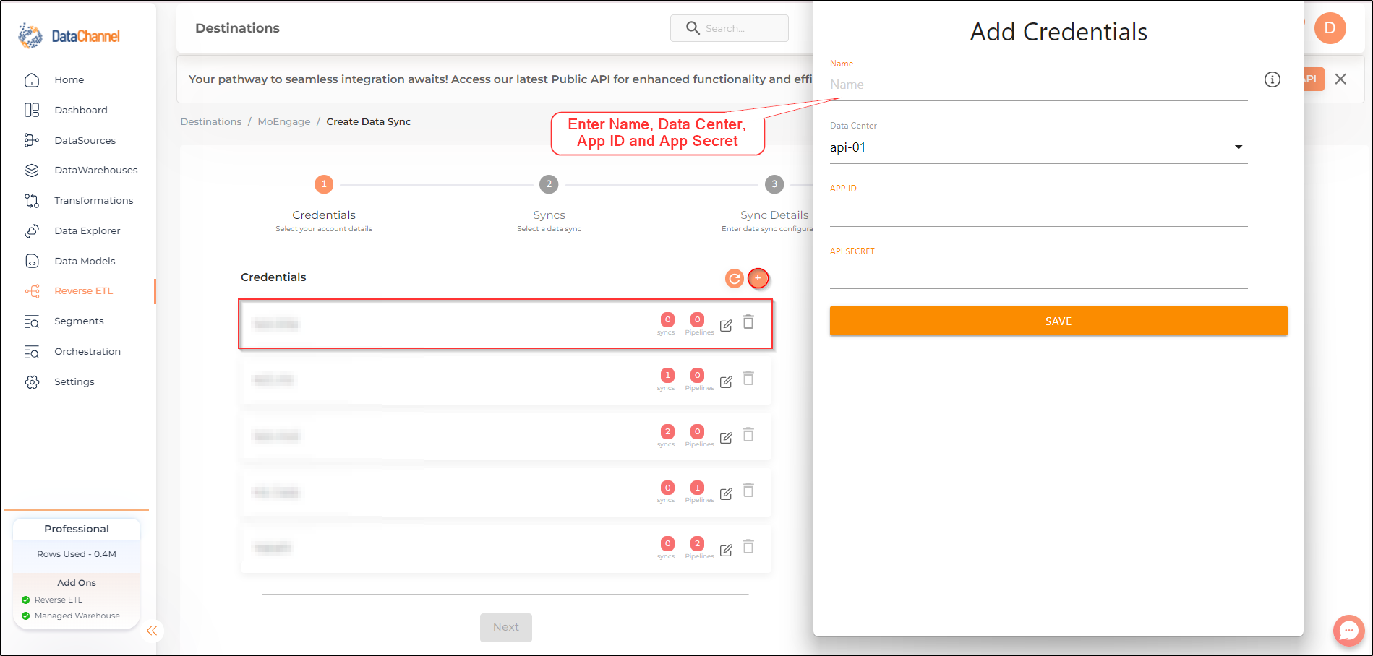The image size is (1373, 656).
Task: Click the Next button
Action: point(506,627)
